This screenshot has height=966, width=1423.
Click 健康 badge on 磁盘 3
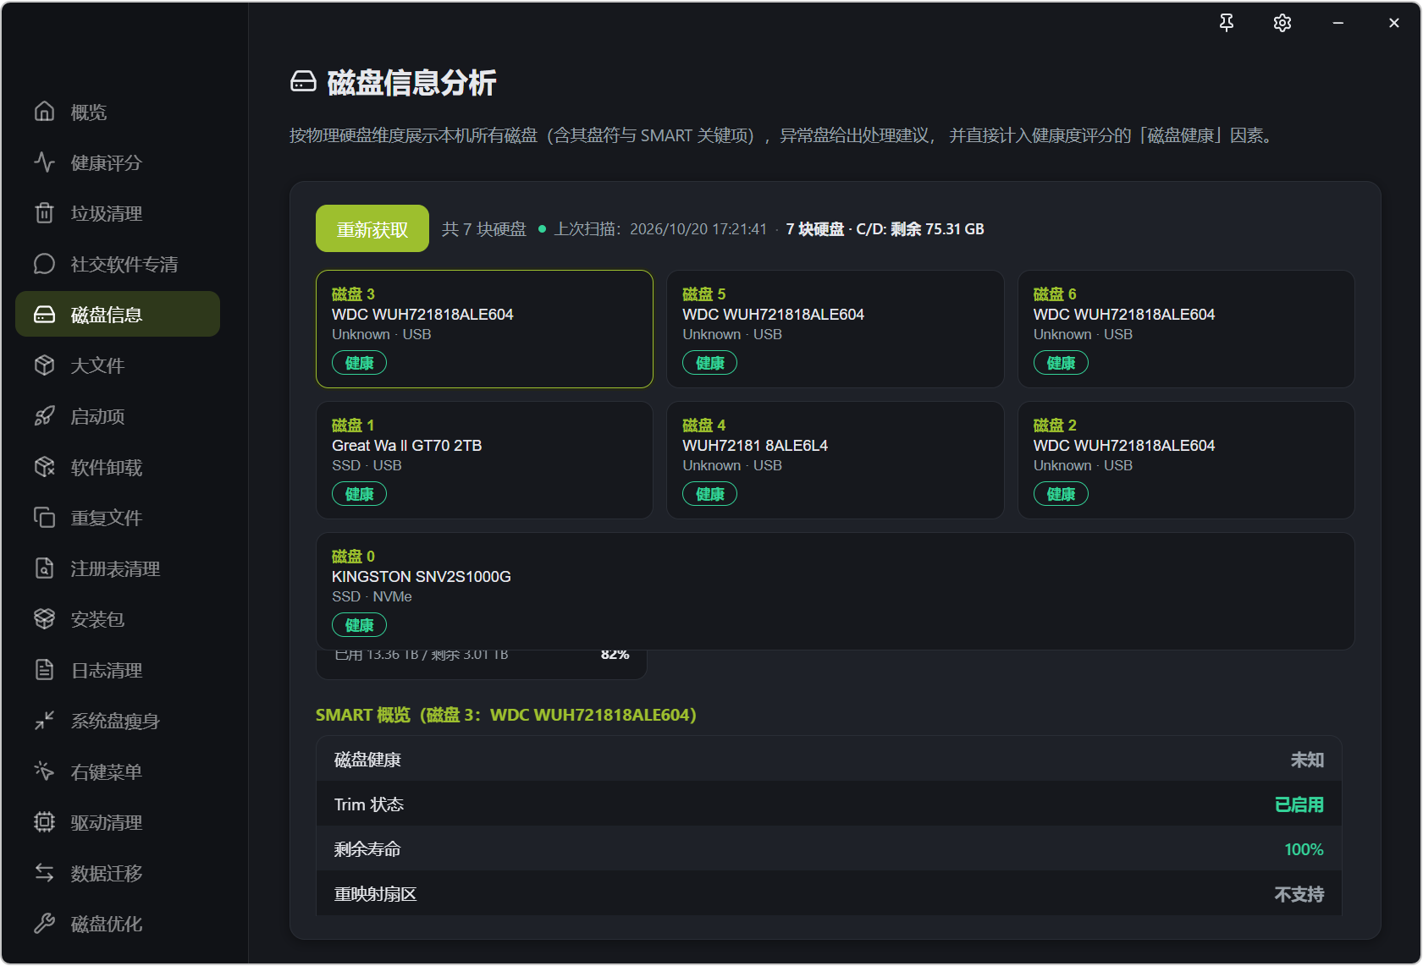pos(359,363)
